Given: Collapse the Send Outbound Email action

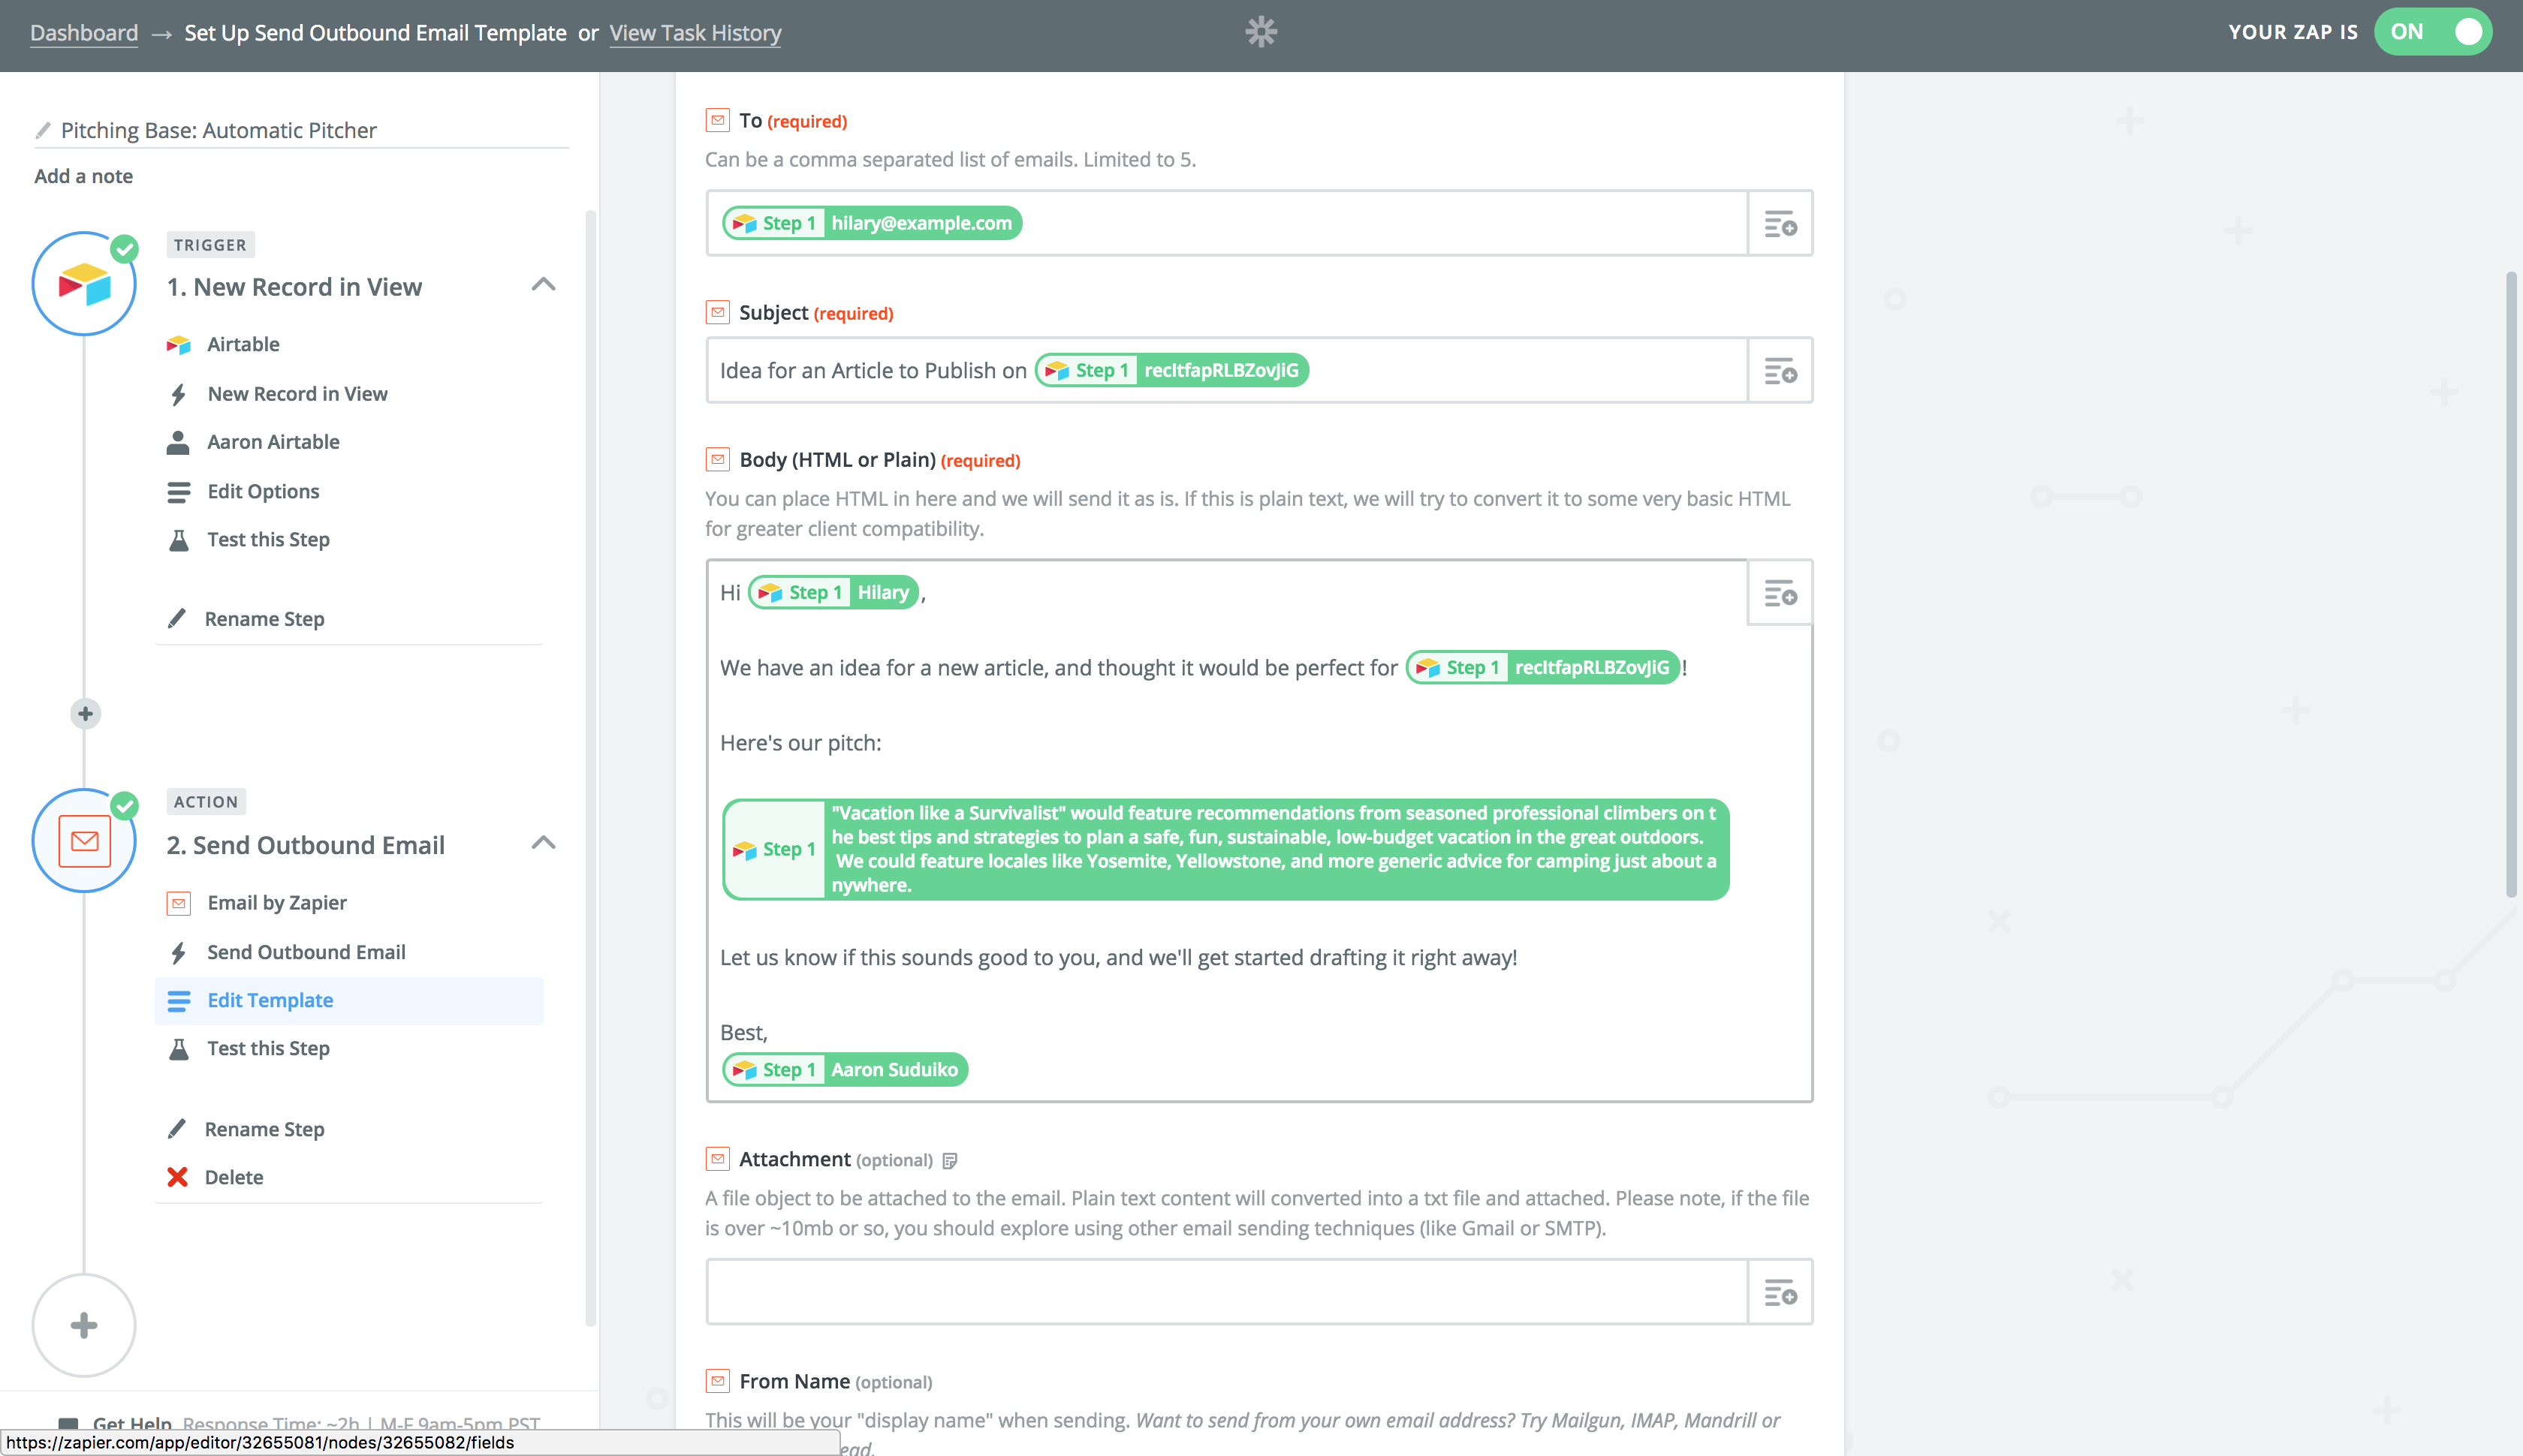Looking at the screenshot, I should (543, 843).
